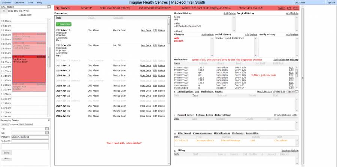Image resolution: width=337 pixels, height=167 pixels.
Task: Open the 2012-Jun-21 Correspondence row
Action: point(234,140)
